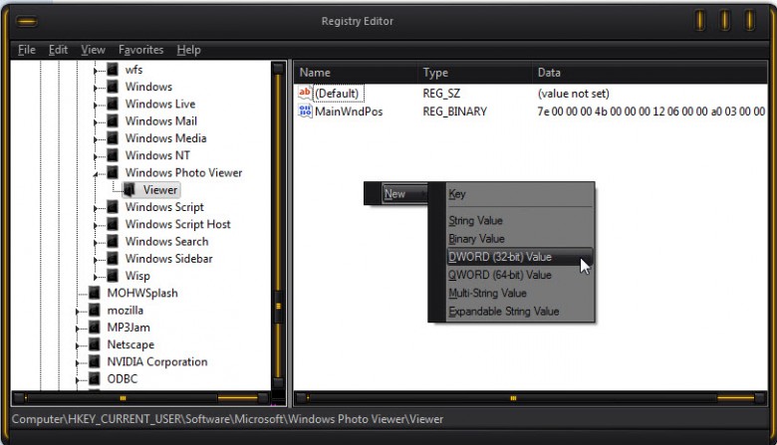
Task: Click the wfs folder icon
Action: pos(113,70)
